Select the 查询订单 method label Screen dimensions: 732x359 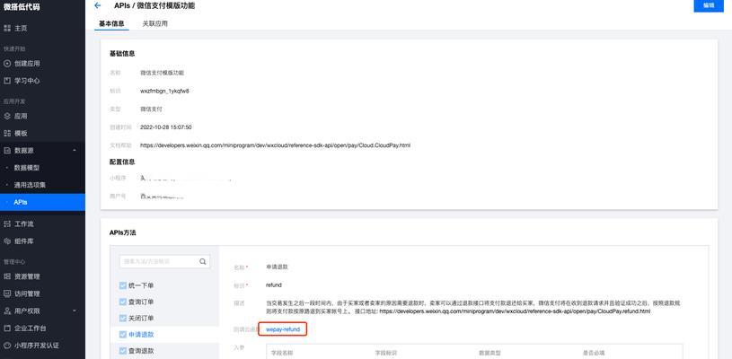[x=141, y=302]
